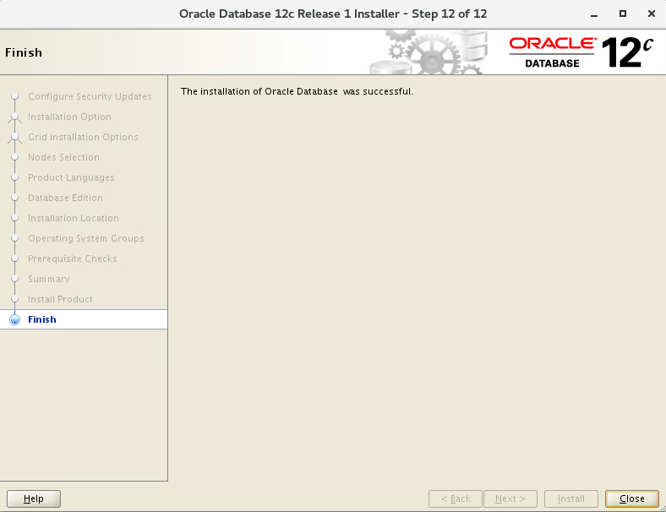The image size is (666, 512).
Task: Click the disabled Back button
Action: pyautogui.click(x=456, y=498)
